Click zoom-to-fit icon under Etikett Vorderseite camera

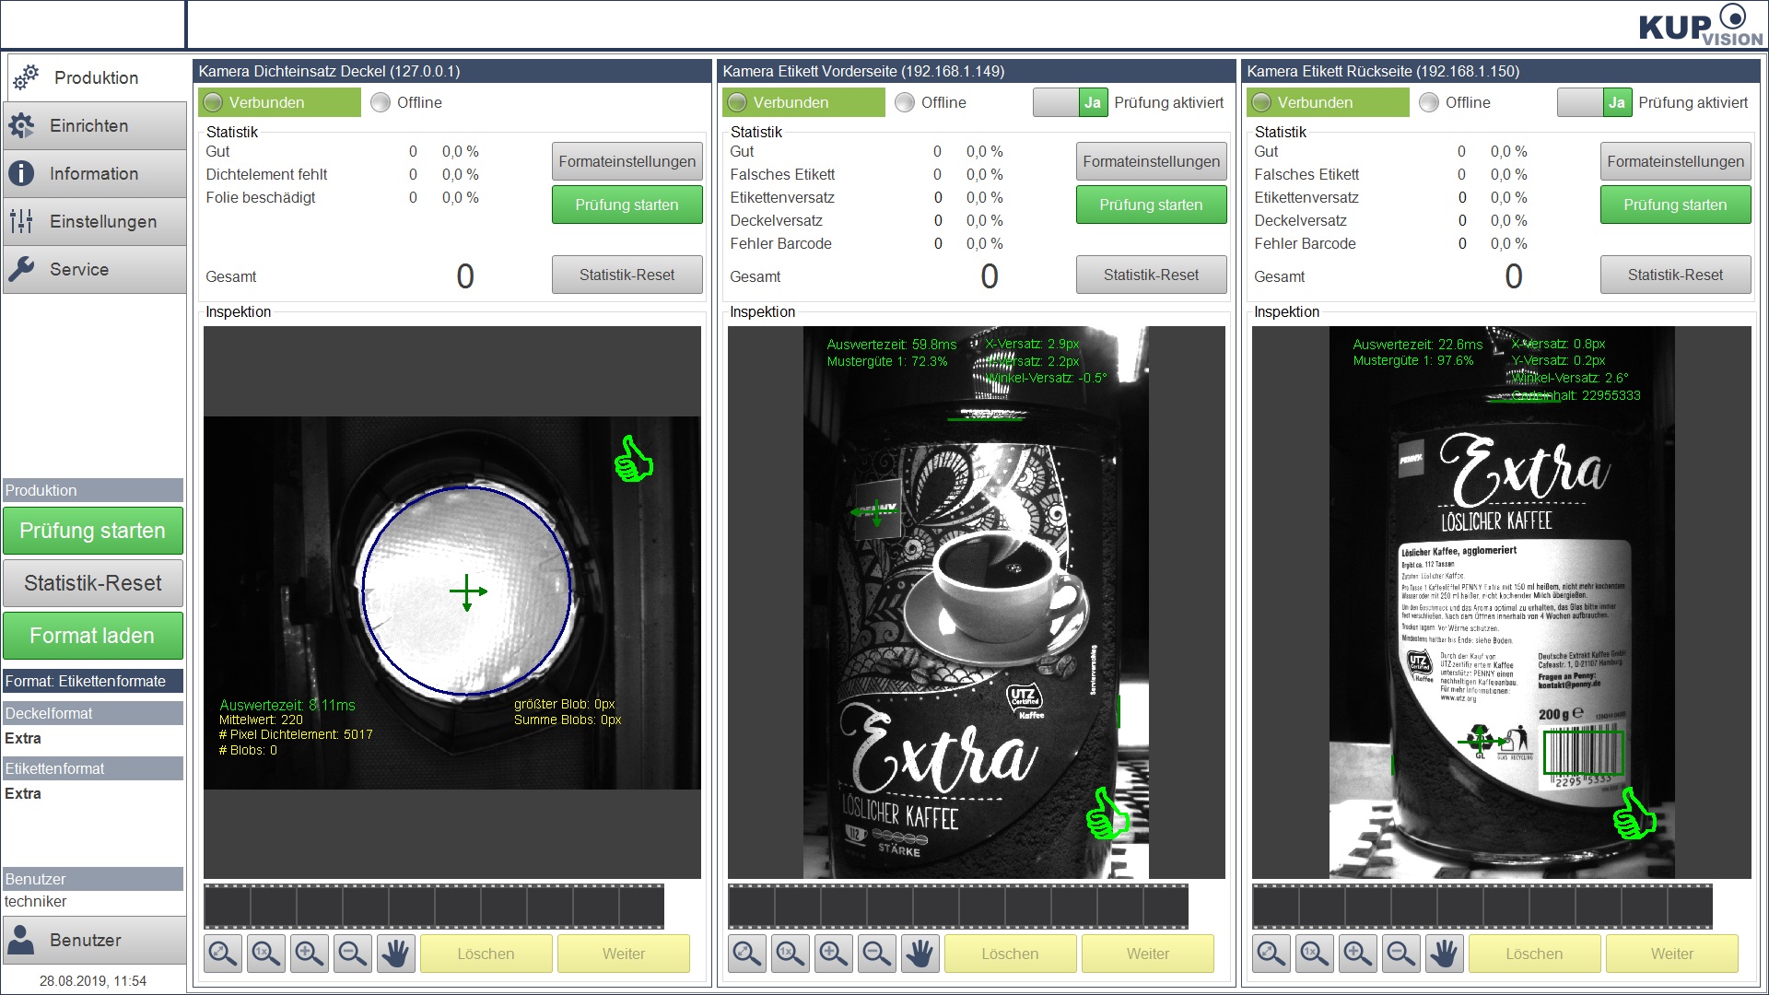pos(747,954)
